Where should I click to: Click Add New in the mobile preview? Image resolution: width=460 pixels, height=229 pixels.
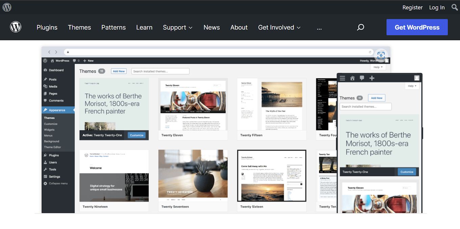pos(376,98)
